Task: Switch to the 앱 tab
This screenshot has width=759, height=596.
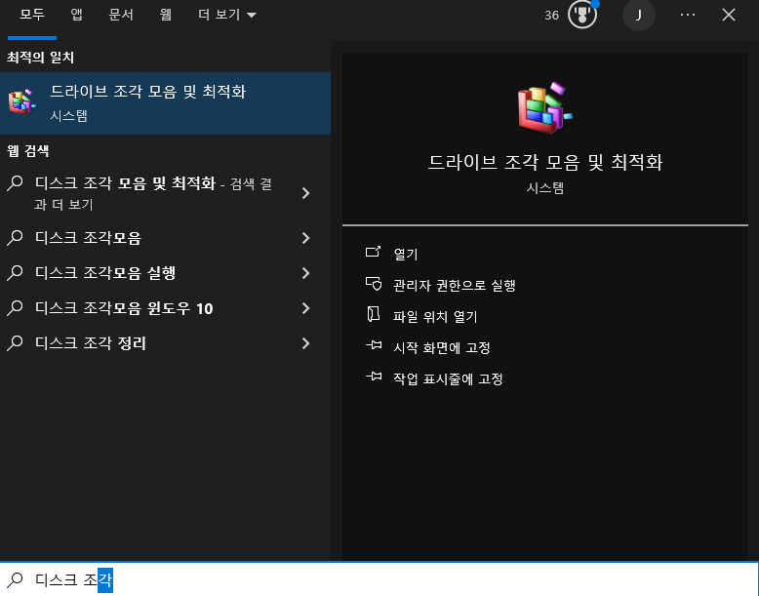Action: coord(76,15)
